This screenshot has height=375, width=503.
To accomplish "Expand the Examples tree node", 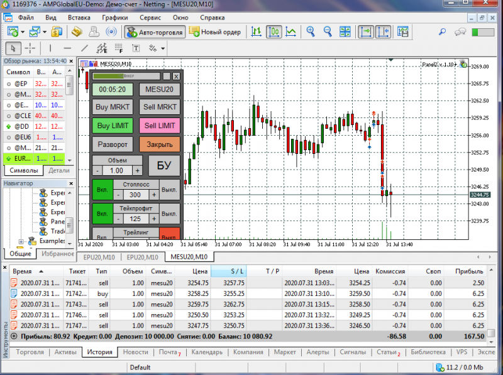I will [x=21, y=241].
